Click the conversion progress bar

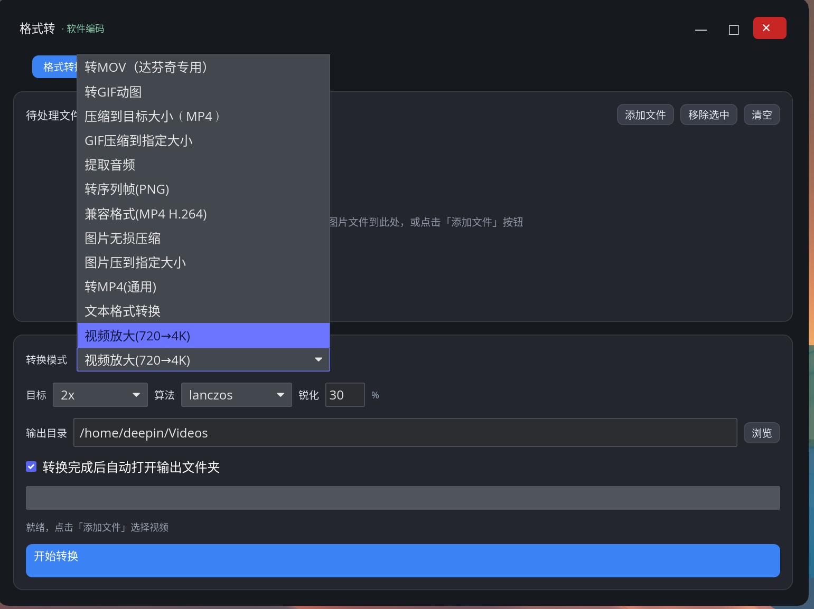point(403,498)
